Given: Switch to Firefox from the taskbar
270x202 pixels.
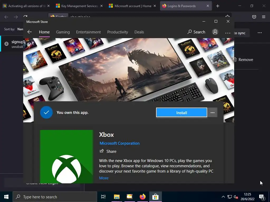Looking at the screenshot, I should [142, 197].
